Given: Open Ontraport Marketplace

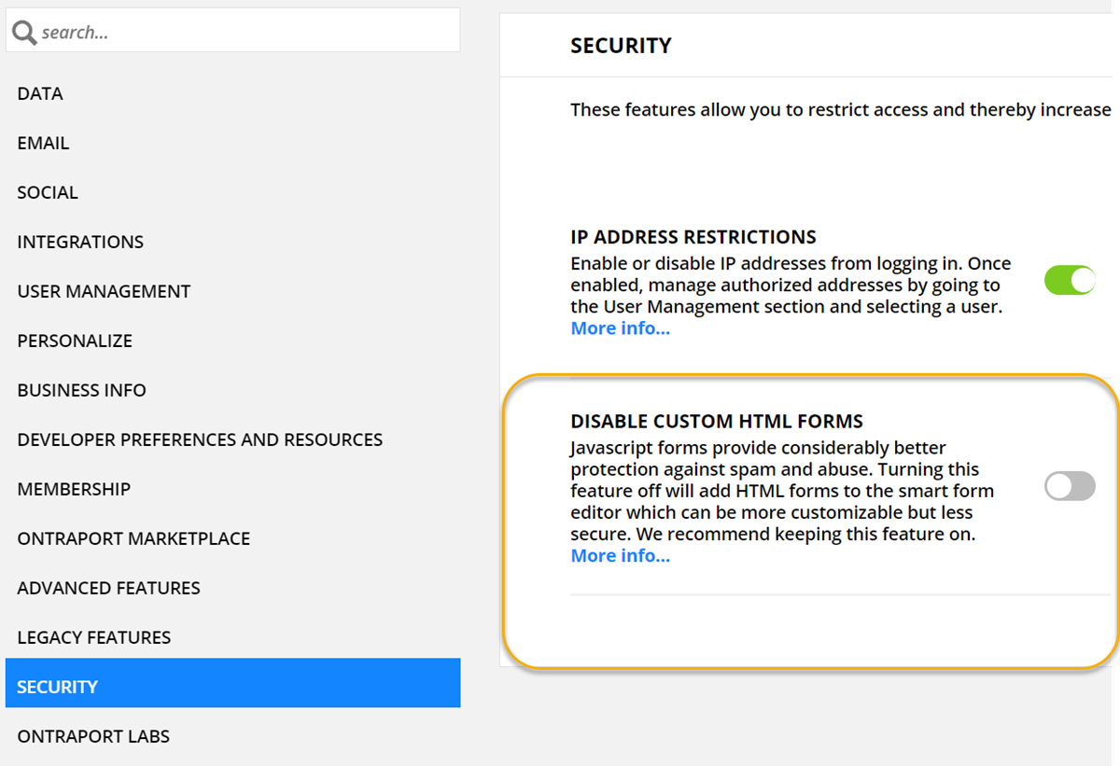Looking at the screenshot, I should 133,538.
